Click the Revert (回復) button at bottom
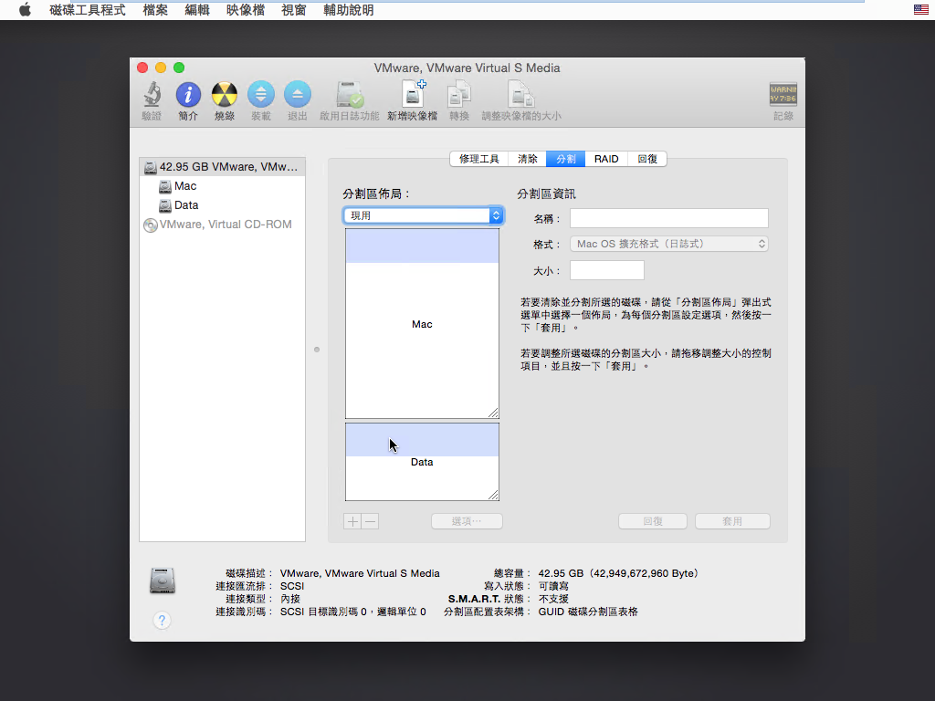This screenshot has height=701, width=935. pyautogui.click(x=653, y=521)
